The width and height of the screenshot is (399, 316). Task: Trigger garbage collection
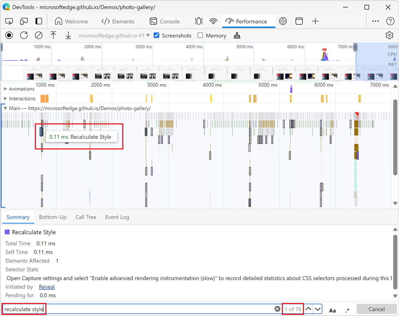tap(237, 35)
